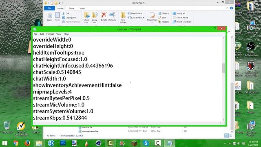The image size is (261, 147).
Task: Switch Explorer to details view icon
Action: pyautogui.click(x=226, y=136)
